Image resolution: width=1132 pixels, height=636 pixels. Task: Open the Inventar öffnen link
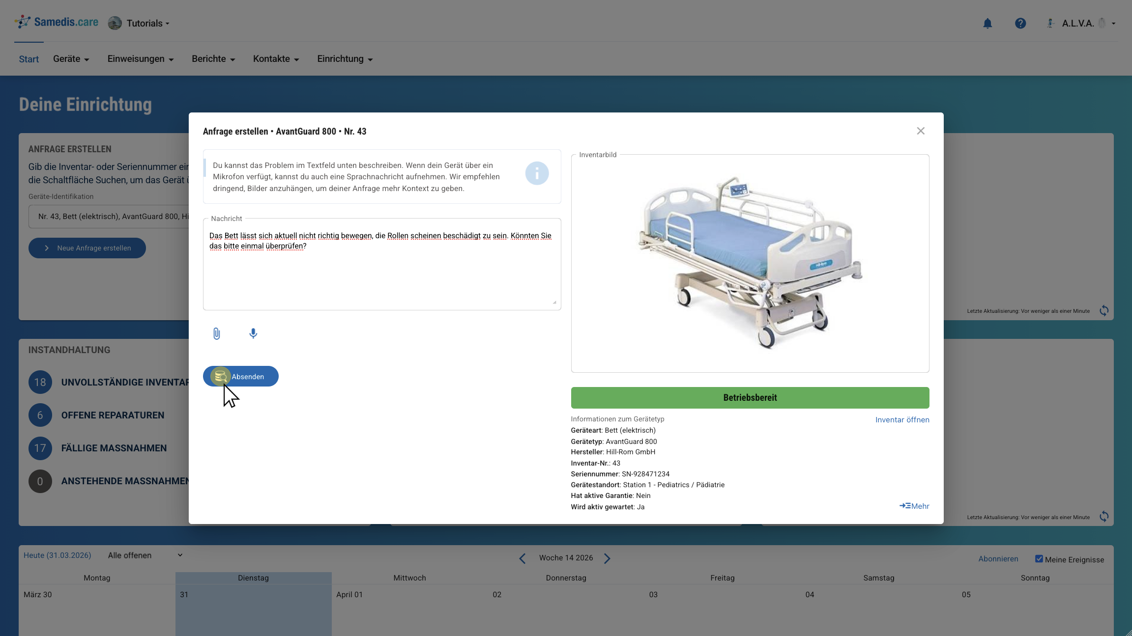(x=902, y=419)
